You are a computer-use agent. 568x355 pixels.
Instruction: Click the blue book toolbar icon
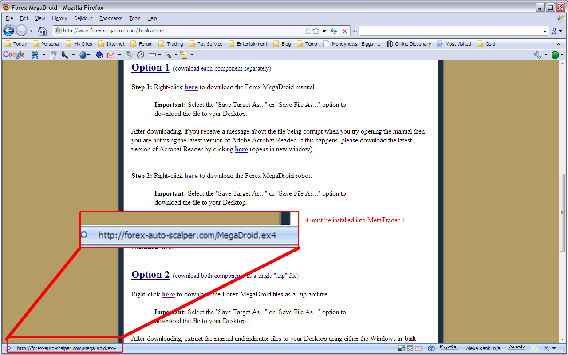99,55
